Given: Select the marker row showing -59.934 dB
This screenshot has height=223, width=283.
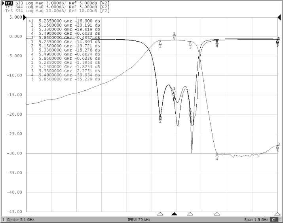Looking at the screenshot, I should [65, 75].
